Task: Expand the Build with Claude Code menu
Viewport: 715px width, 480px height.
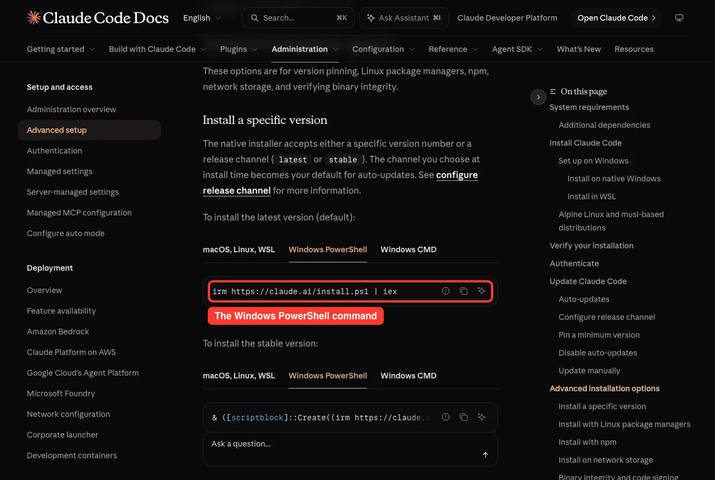Action: 158,49
